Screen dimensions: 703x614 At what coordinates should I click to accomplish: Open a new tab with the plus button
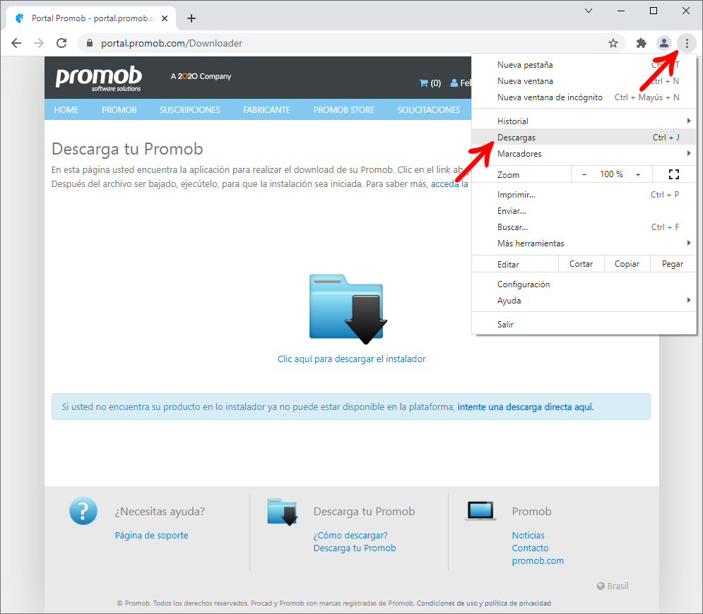tap(191, 18)
